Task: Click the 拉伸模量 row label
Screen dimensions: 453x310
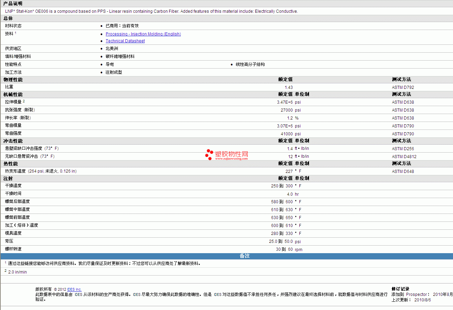Action: [13, 102]
